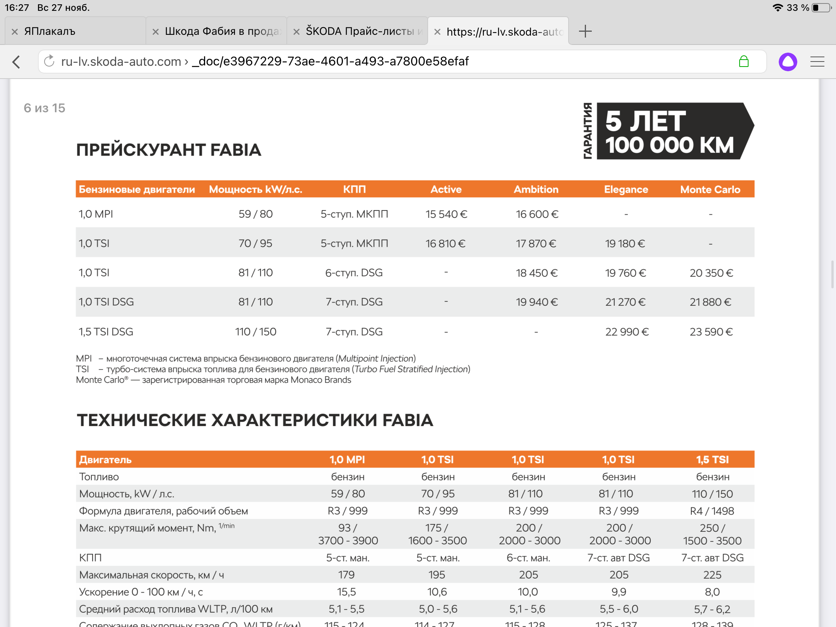Open a new tab with the plus icon

tap(585, 31)
